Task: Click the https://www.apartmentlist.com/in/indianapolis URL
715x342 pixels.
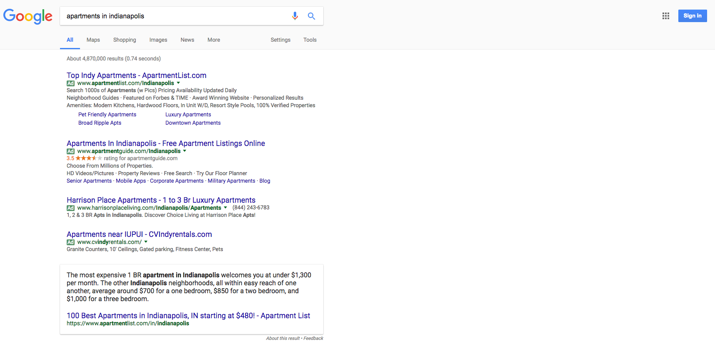Action: [128, 324]
